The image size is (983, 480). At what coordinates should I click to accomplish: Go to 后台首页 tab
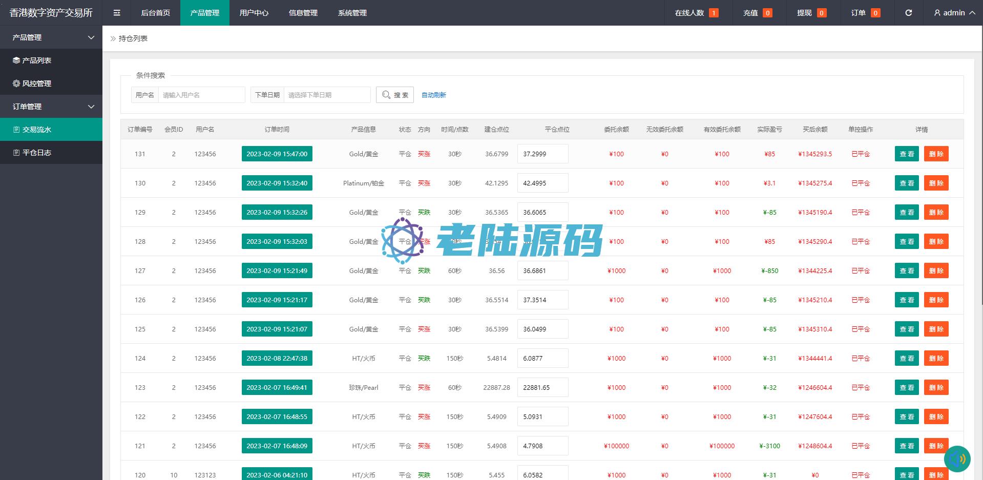pos(155,13)
